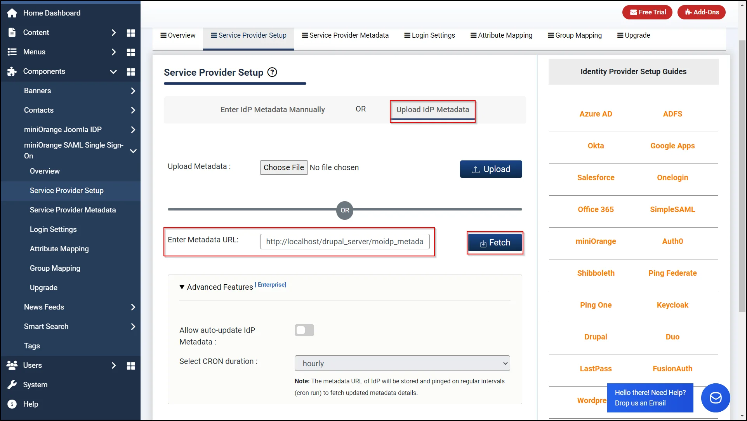747x421 pixels.
Task: Open Tags in the sidebar
Action: coord(32,346)
